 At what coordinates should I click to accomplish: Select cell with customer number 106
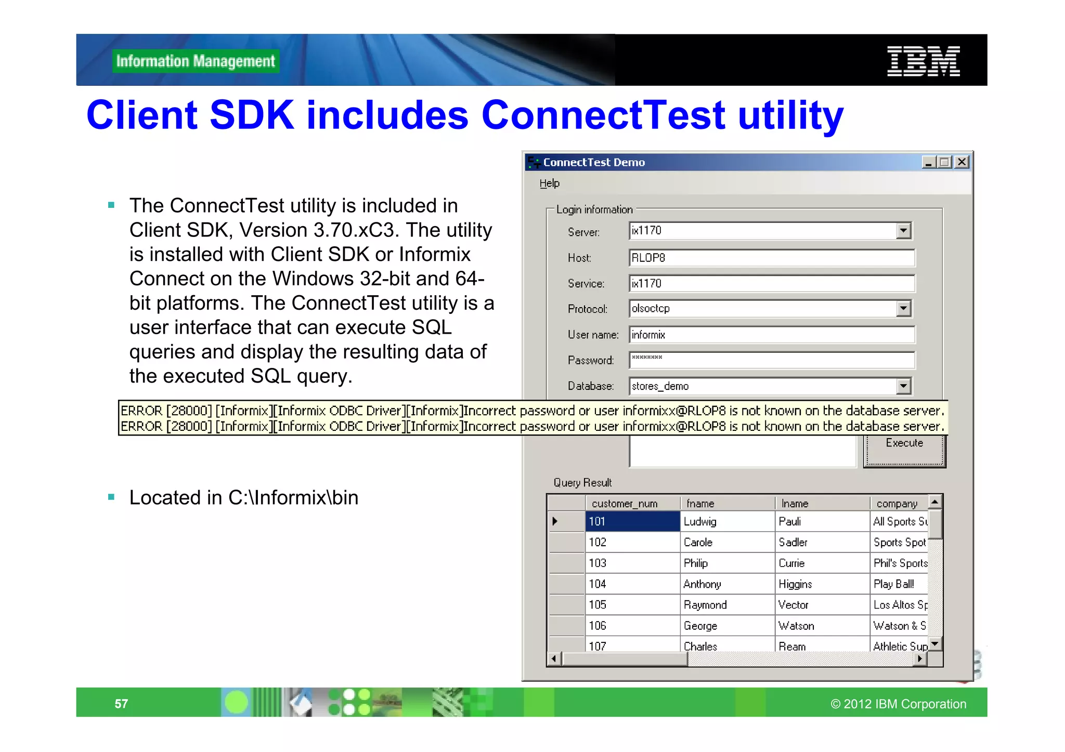pos(633,626)
